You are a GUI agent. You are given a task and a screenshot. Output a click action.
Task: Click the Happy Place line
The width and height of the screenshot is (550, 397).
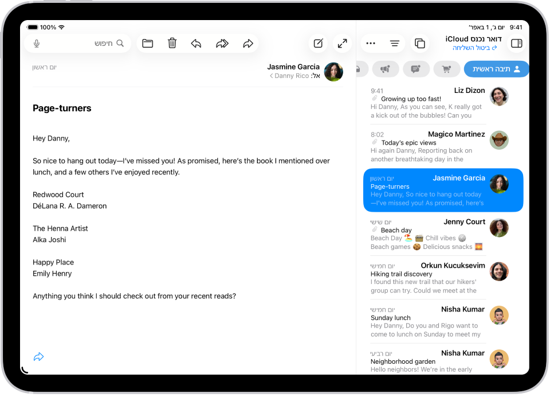point(53,262)
